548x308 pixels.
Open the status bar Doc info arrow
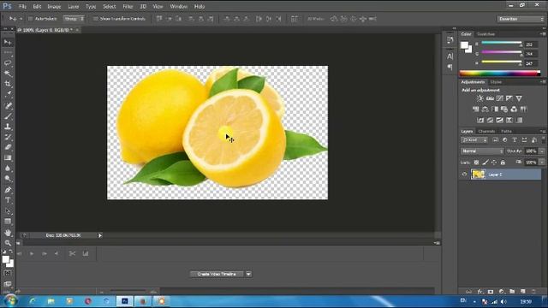click(x=100, y=236)
